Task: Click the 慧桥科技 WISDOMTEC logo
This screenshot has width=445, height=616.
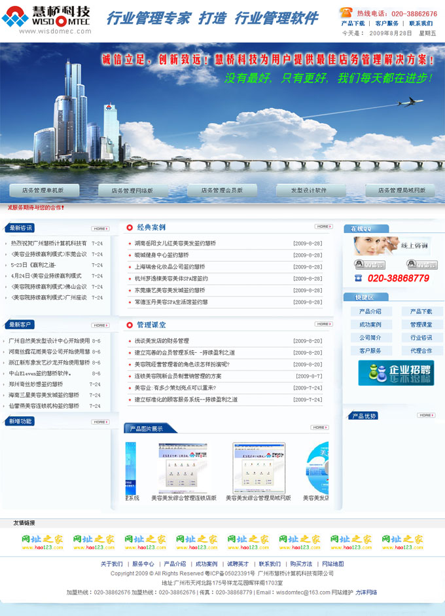Action: (x=46, y=18)
